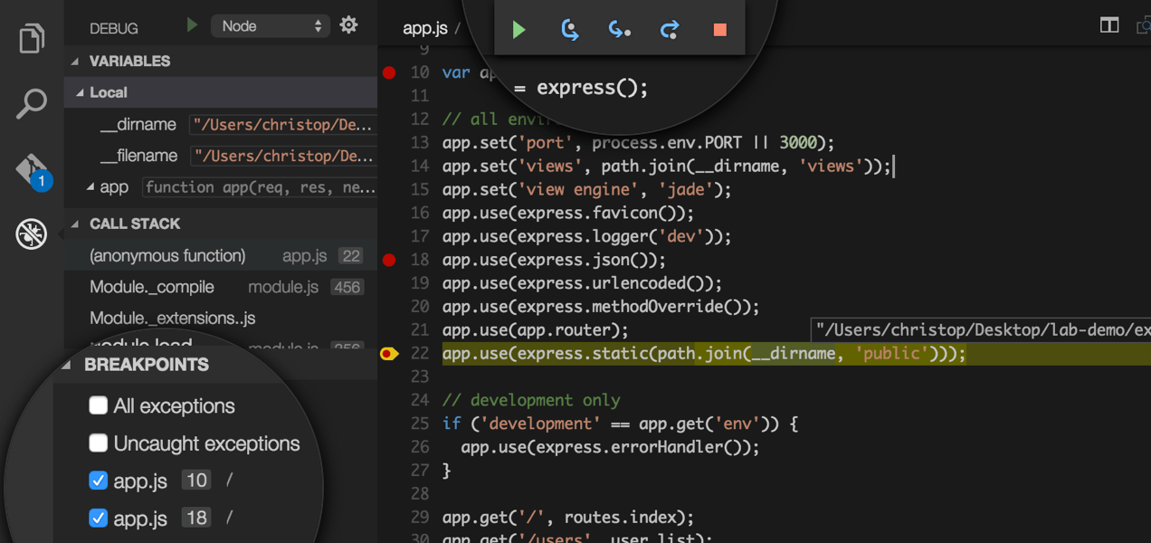Click Step Over in the debug toolbar

click(x=568, y=29)
